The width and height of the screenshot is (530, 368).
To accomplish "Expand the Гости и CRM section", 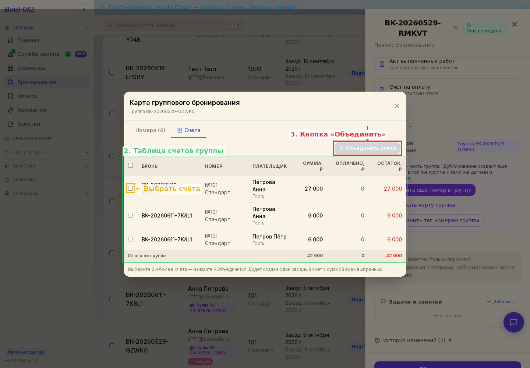I will coord(47,152).
